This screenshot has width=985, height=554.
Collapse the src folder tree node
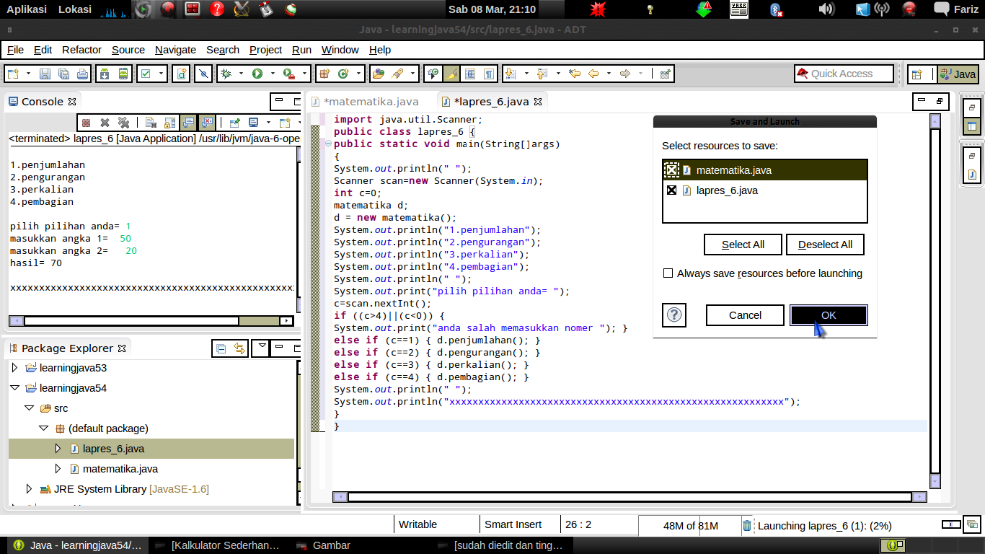[29, 408]
